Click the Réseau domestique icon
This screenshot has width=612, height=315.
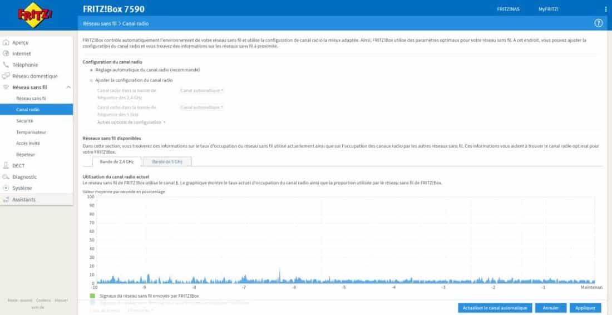click(x=6, y=76)
